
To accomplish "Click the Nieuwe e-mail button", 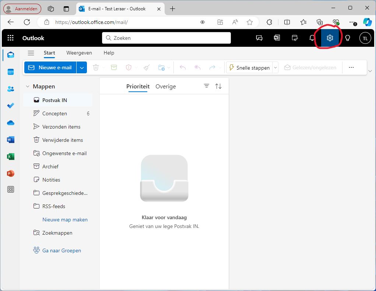I will coord(50,68).
